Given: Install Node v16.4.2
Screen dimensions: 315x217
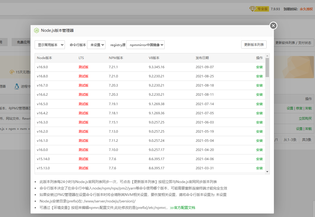Looking at the screenshot, I should 259,113.
